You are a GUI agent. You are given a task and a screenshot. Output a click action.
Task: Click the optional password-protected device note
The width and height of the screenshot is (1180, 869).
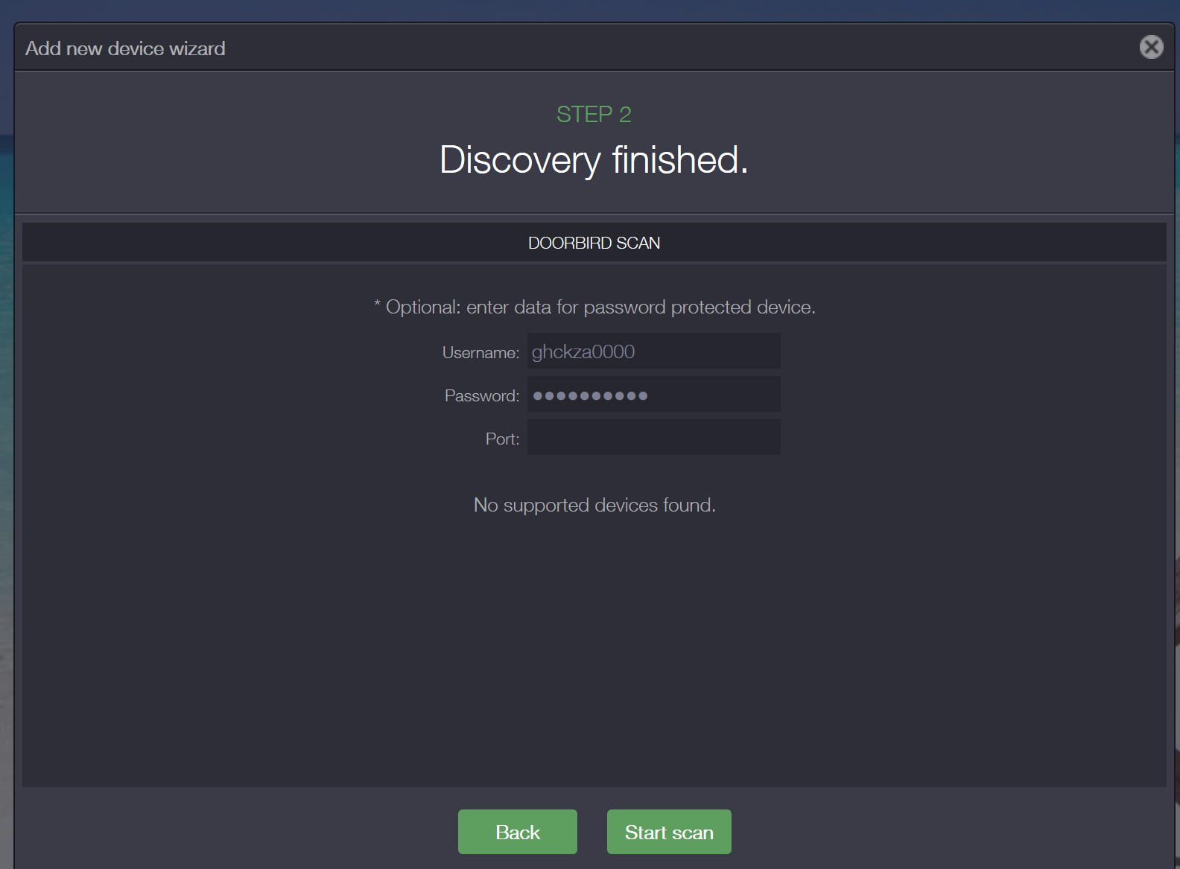point(594,307)
